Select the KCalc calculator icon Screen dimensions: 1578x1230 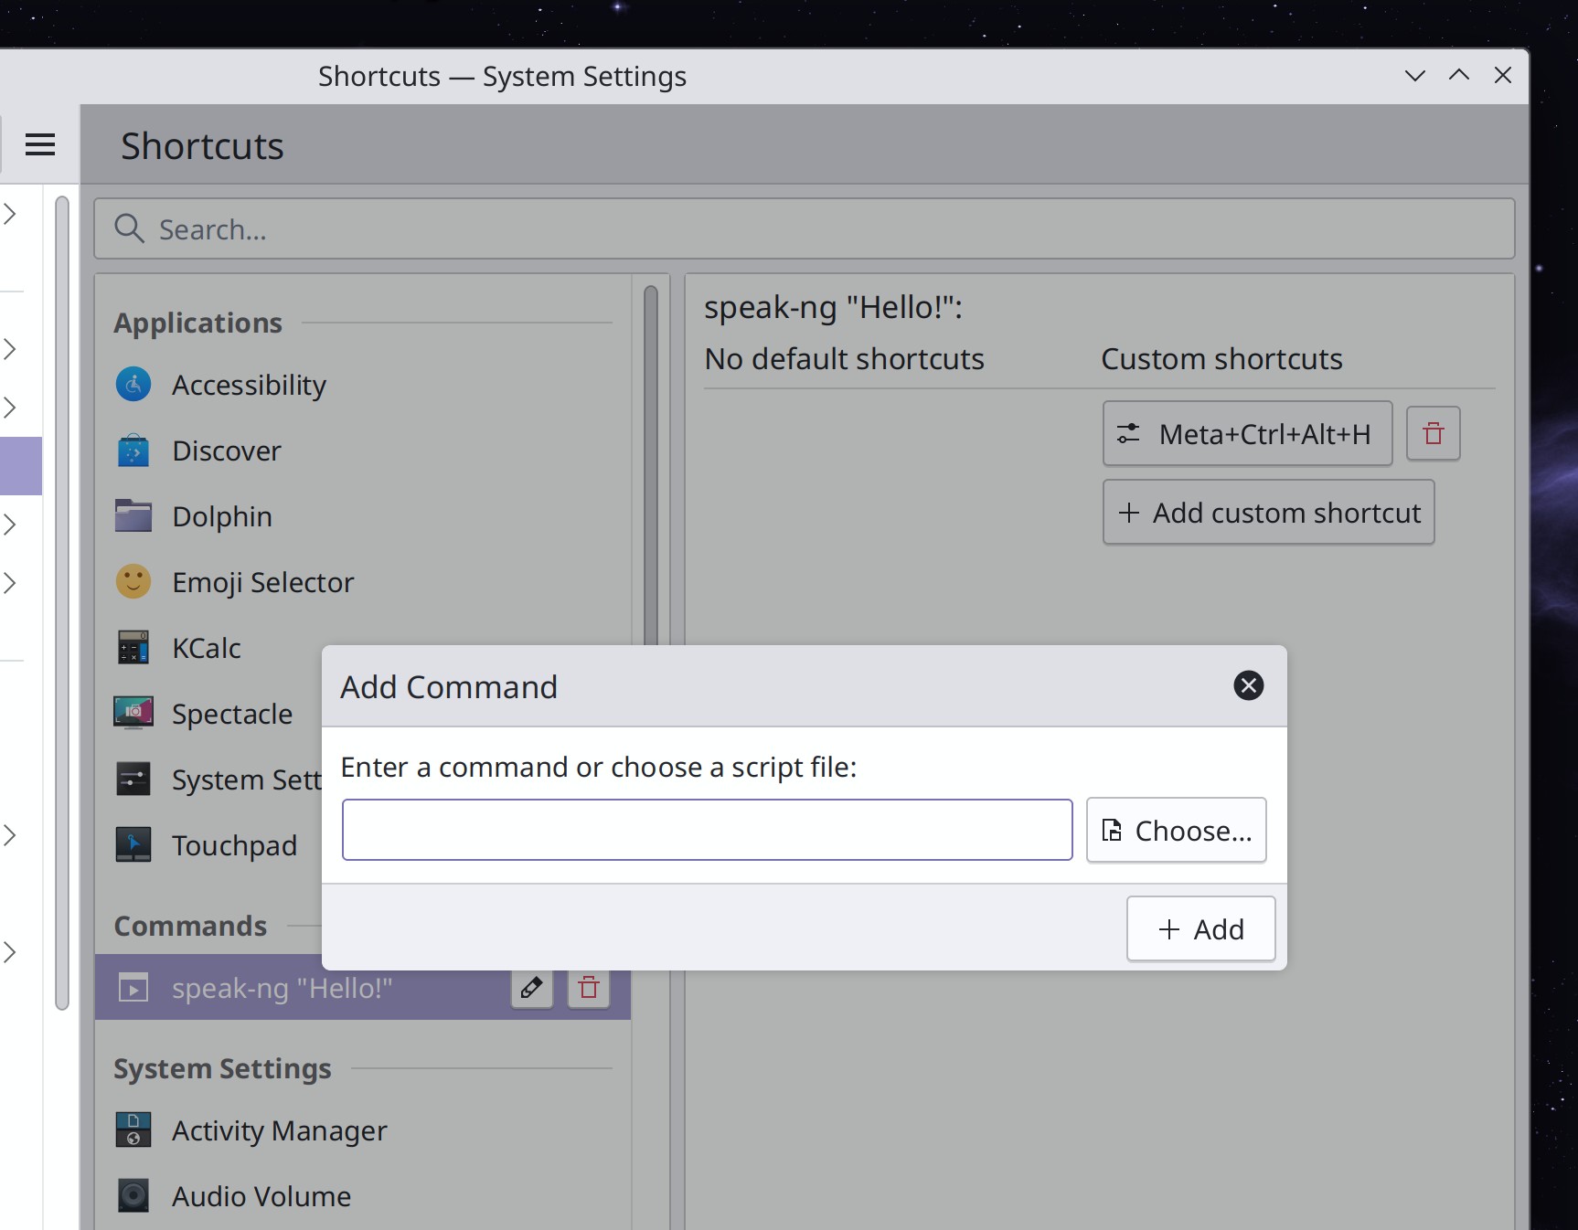(133, 648)
